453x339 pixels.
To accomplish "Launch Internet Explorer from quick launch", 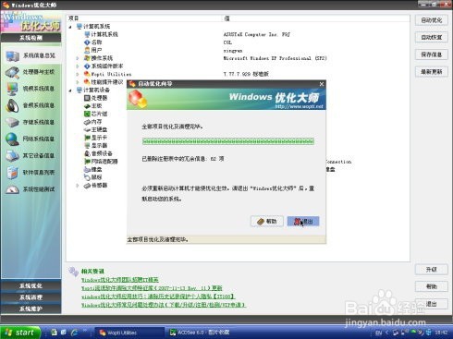I will [74, 333].
